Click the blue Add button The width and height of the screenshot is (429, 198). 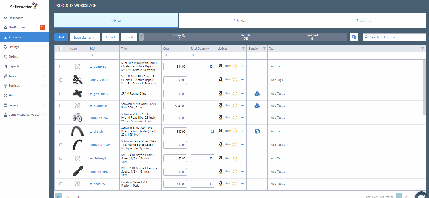pyautogui.click(x=61, y=37)
